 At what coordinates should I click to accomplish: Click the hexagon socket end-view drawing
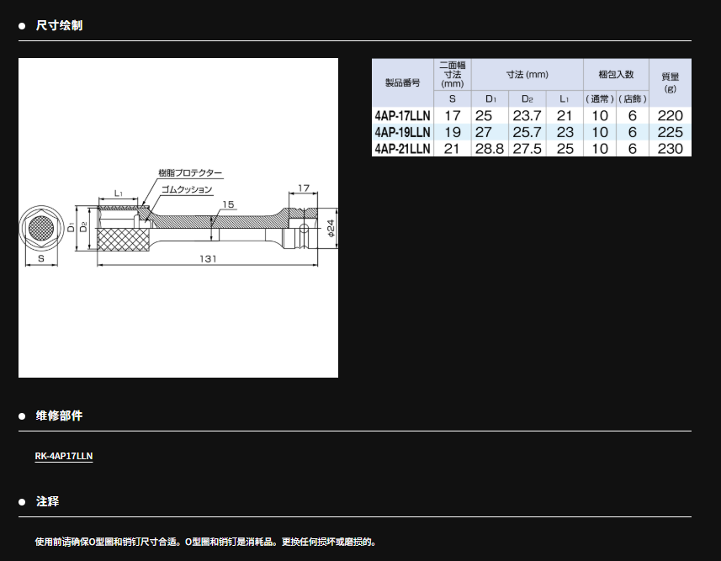[40, 227]
